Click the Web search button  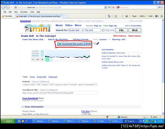(135, 30)
